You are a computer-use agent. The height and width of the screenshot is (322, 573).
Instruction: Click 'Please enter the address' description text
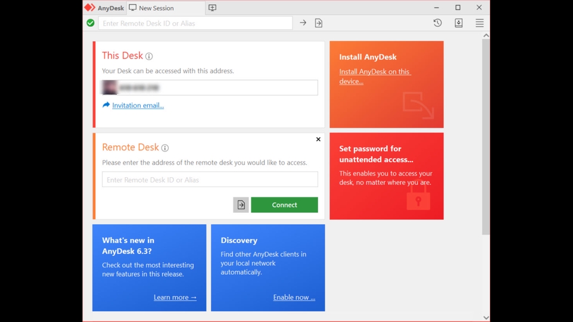click(204, 162)
